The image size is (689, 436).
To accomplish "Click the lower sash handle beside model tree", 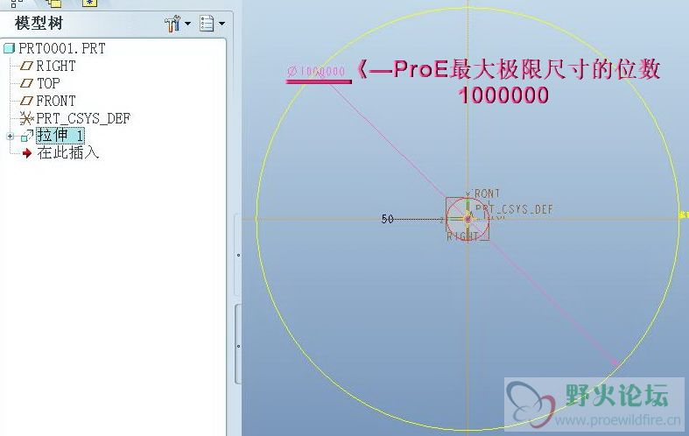I will tap(238, 345).
